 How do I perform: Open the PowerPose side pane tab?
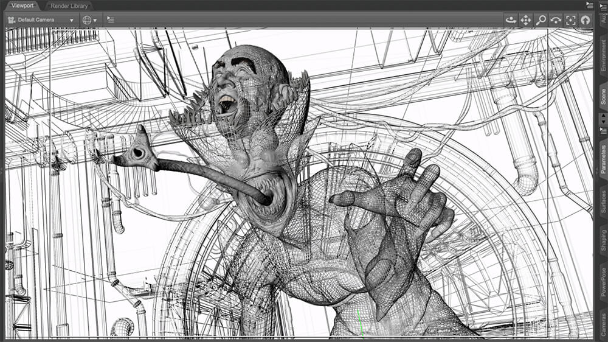coord(603,282)
